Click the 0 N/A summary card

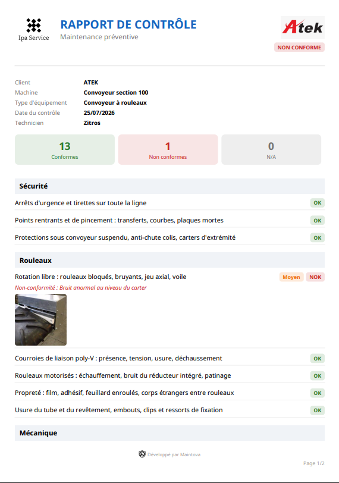click(271, 150)
